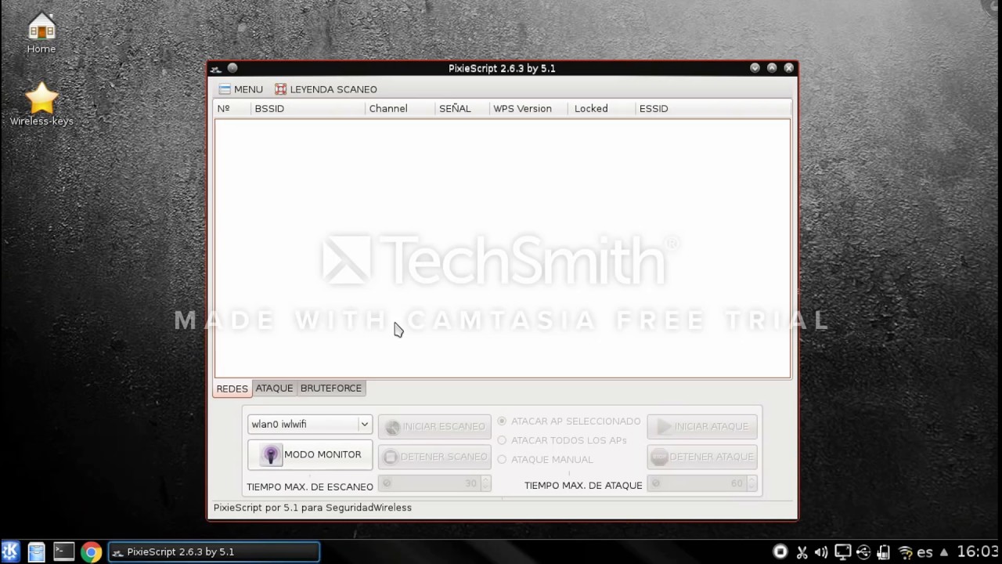1002x564 pixels.
Task: Sort by the SEÑAL column header
Action: click(462, 109)
